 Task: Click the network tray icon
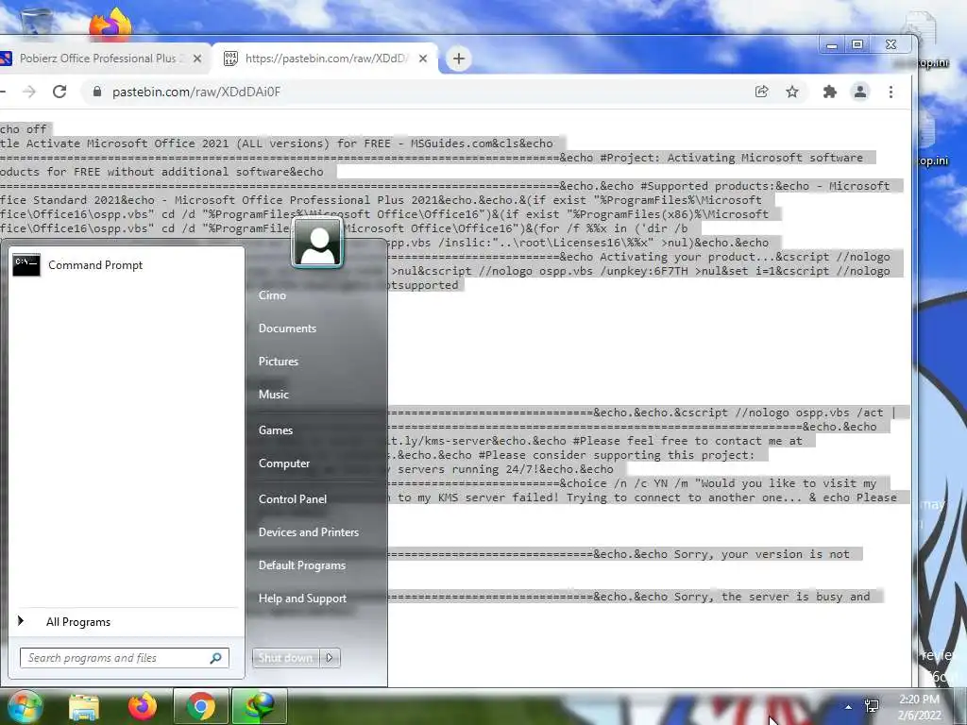tap(872, 706)
